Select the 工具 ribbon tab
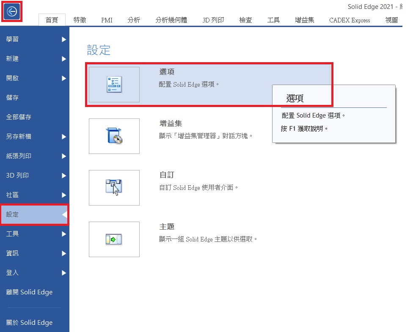Image resolution: width=413 pixels, height=332 pixels. (x=273, y=20)
